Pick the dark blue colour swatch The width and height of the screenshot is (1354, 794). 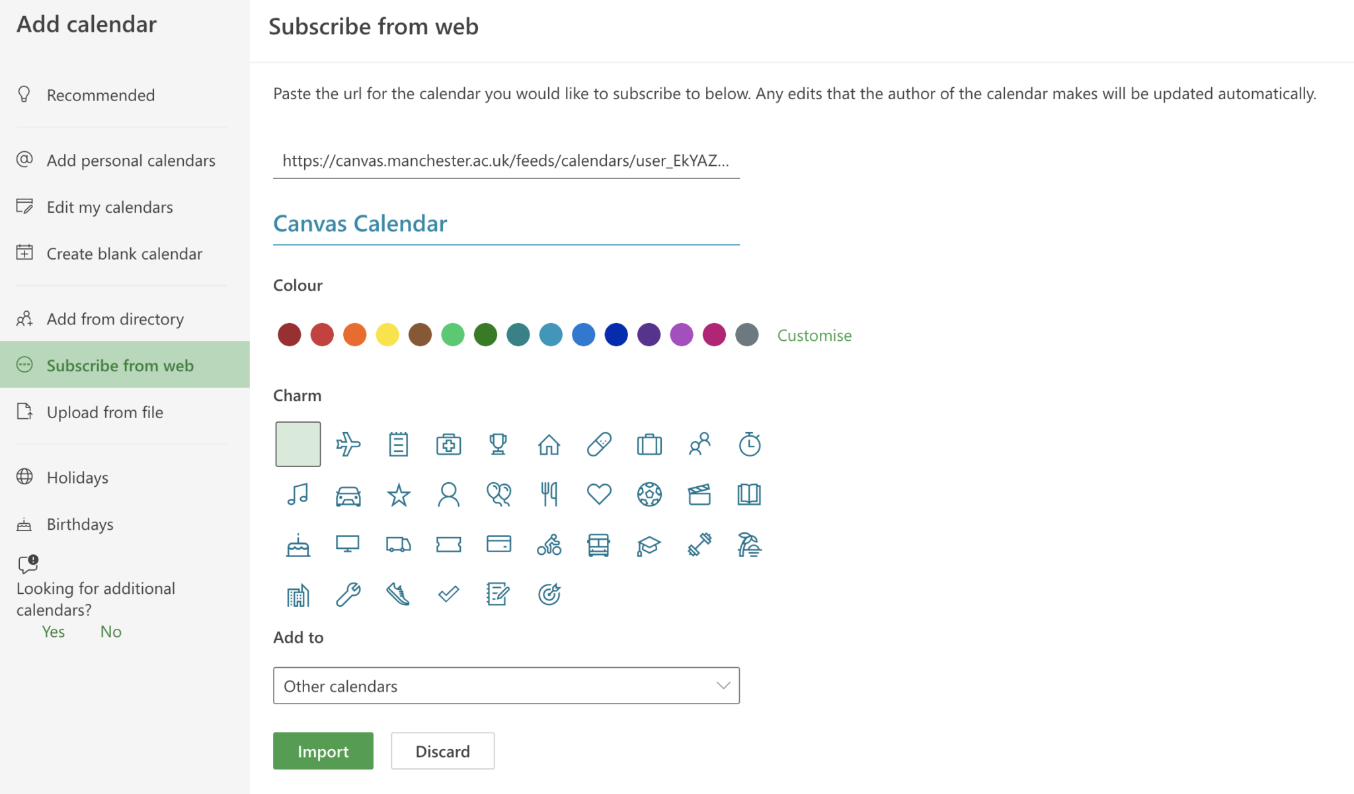pos(616,334)
